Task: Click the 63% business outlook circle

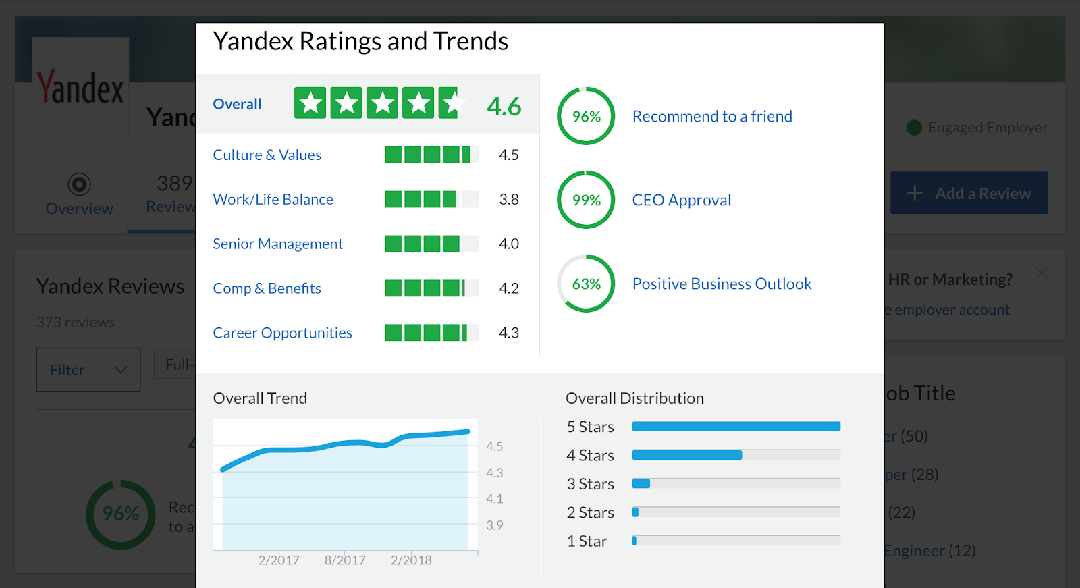Action: 586,284
